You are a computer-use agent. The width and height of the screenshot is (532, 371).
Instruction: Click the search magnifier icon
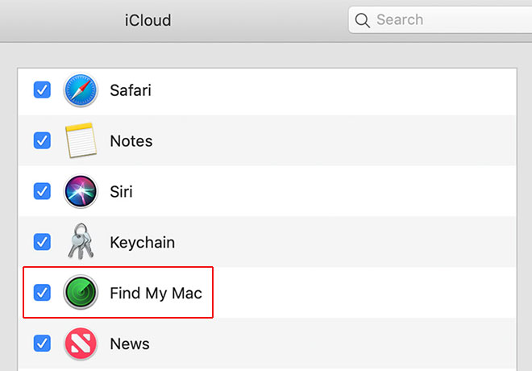[362, 20]
